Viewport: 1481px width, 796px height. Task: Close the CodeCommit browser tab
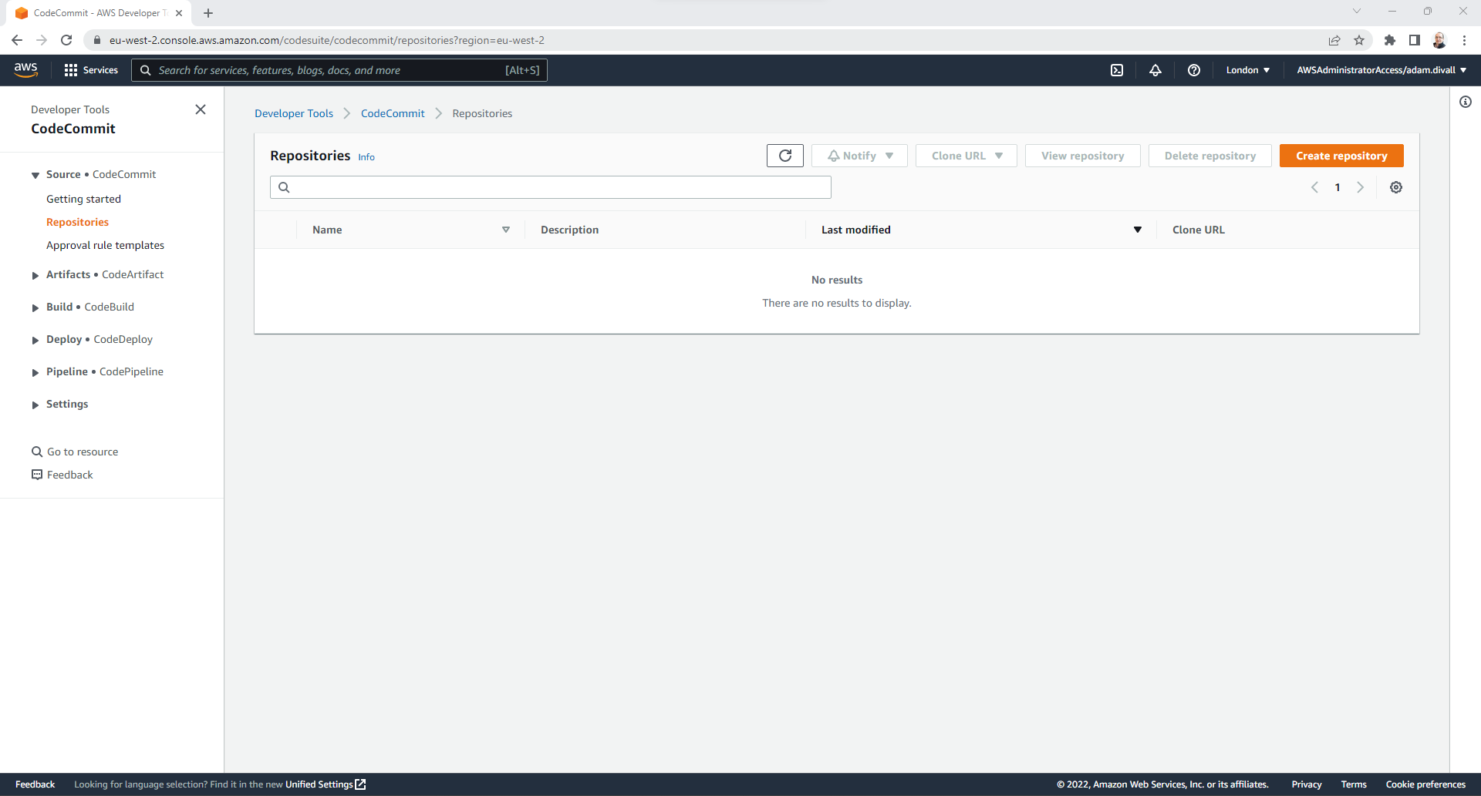pyautogui.click(x=179, y=13)
